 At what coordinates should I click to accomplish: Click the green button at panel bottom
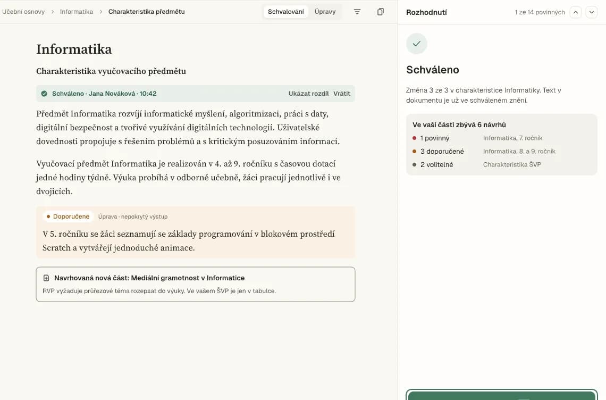[502, 395]
